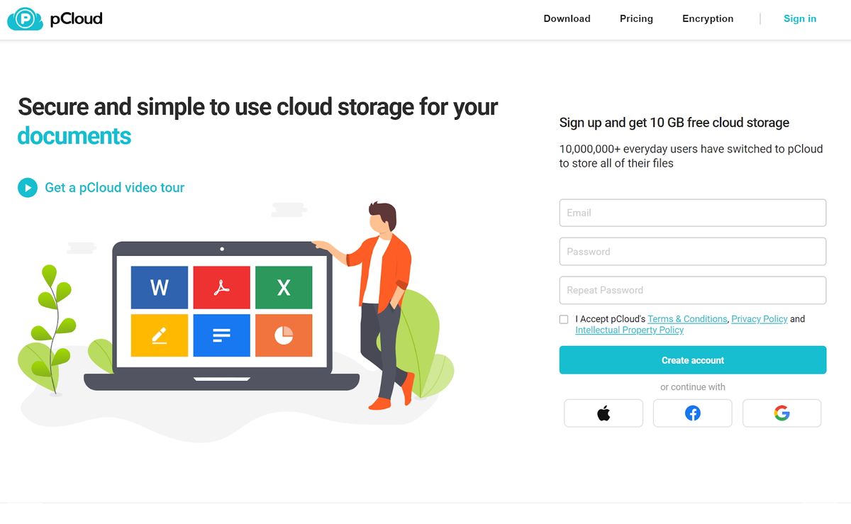This screenshot has height=524, width=851.
Task: Click Sign in at top right
Action: point(799,18)
